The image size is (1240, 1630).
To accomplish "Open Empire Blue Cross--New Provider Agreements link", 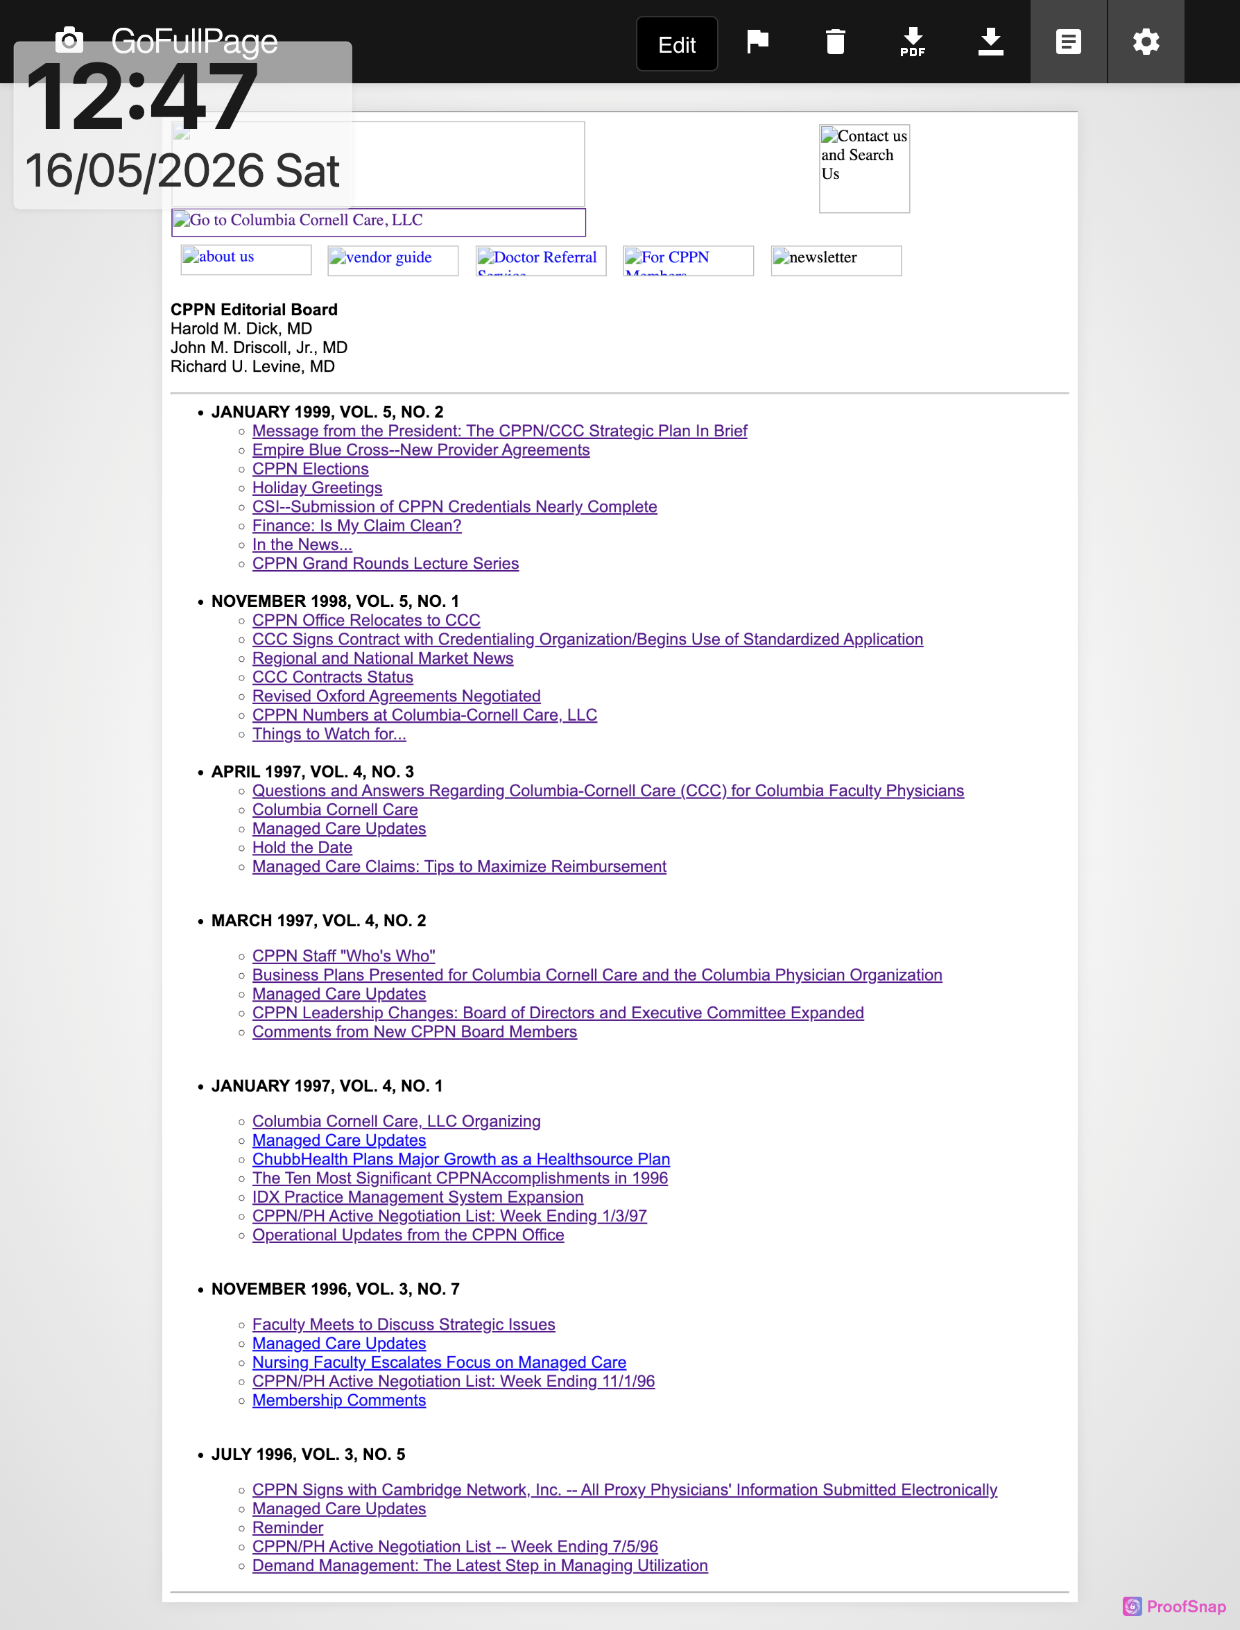I will [421, 450].
